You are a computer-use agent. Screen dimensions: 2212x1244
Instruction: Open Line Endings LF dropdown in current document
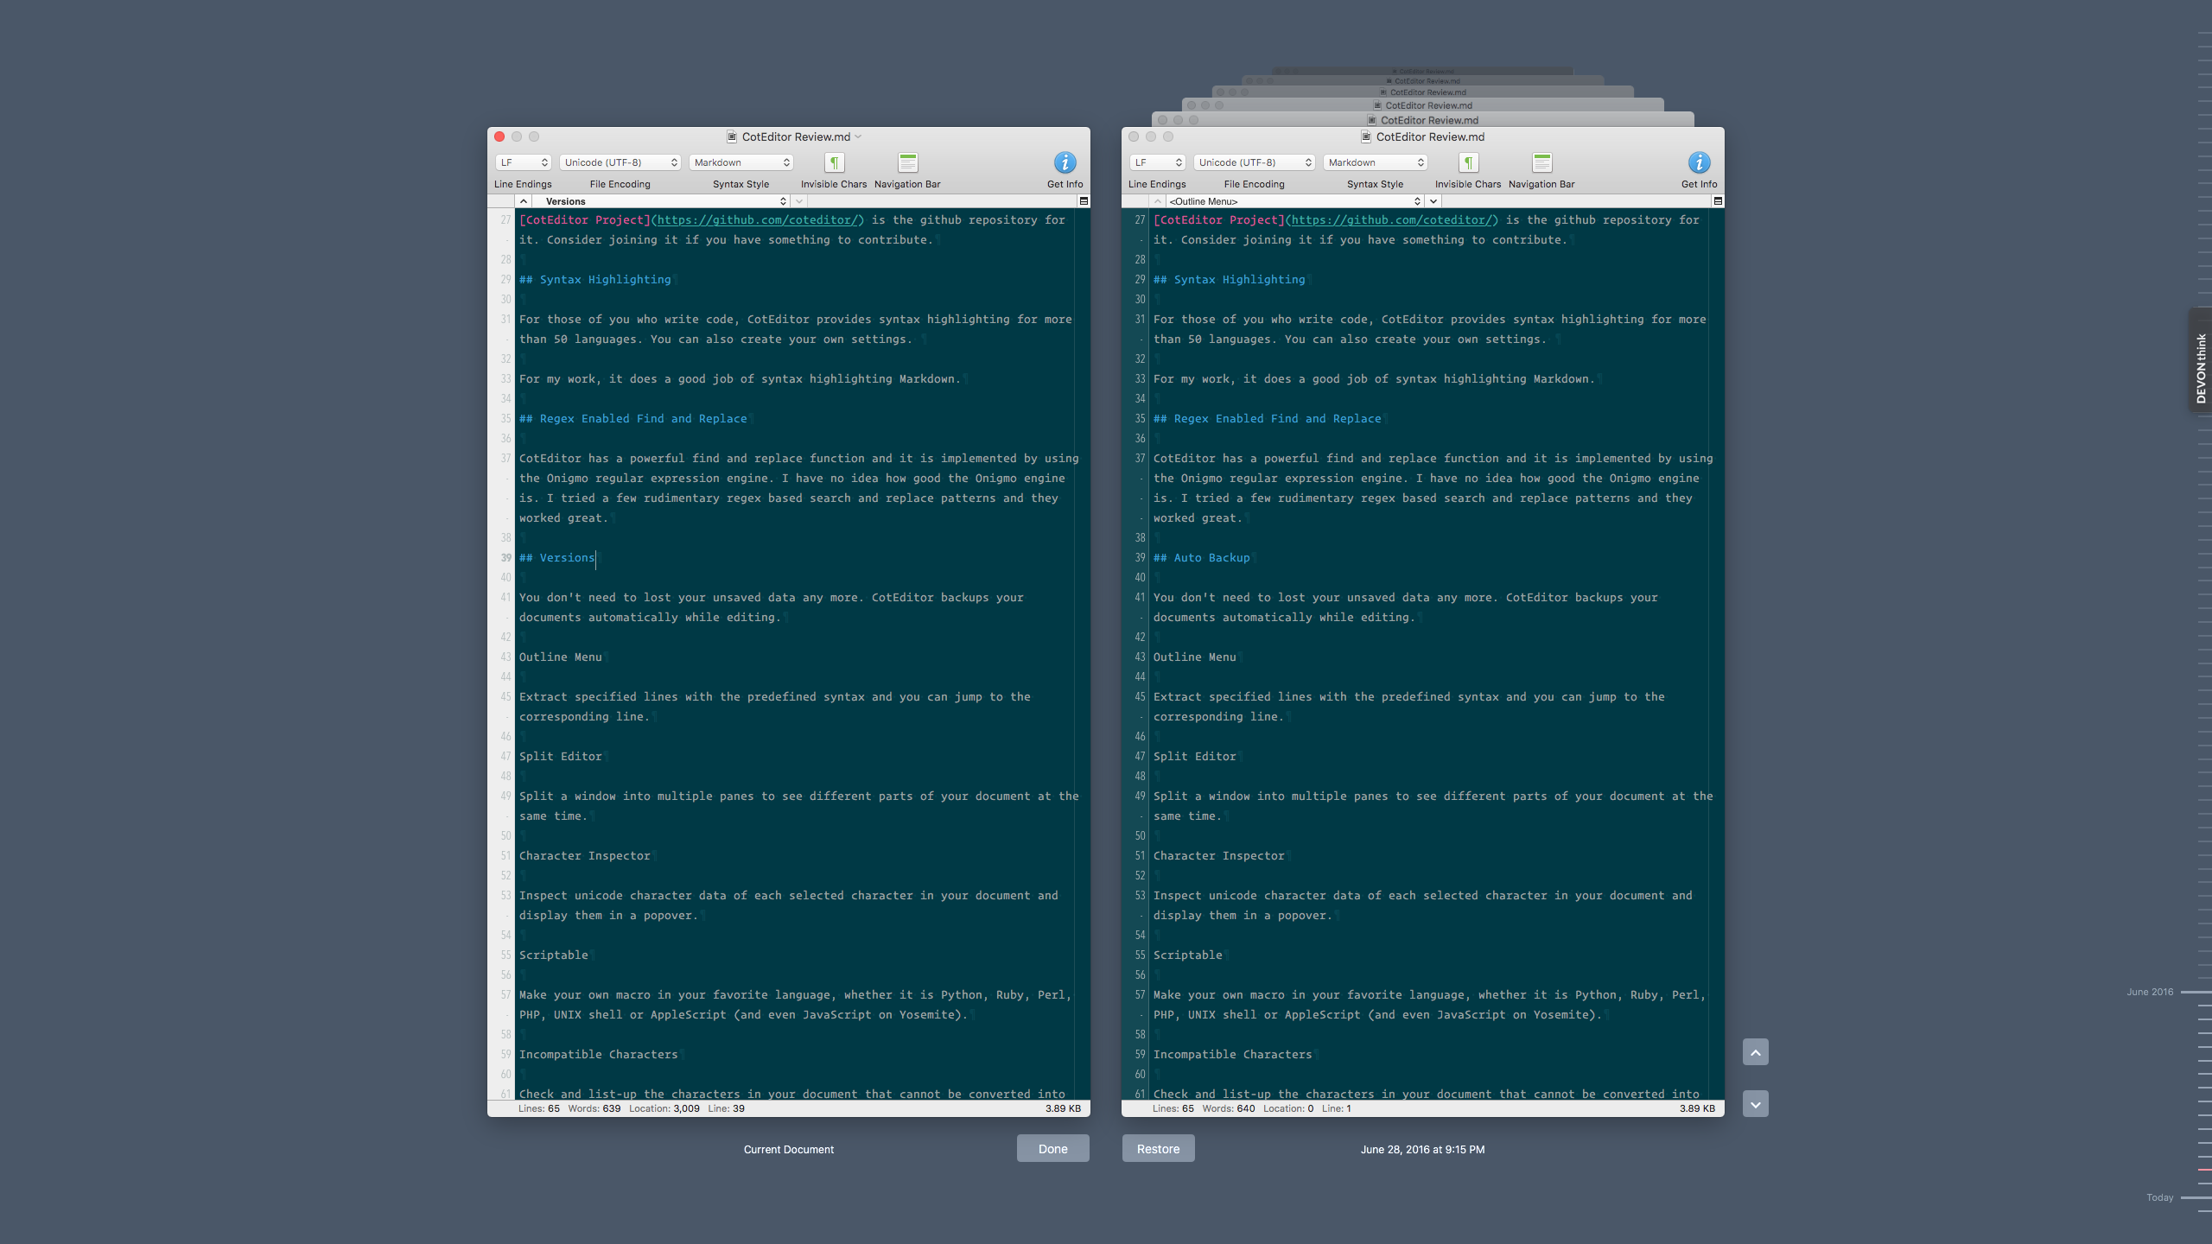pyautogui.click(x=523, y=162)
